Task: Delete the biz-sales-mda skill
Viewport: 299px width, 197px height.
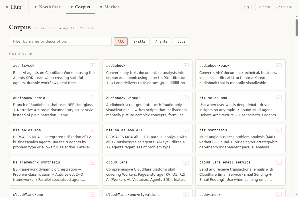Action: pyautogui.click(x=279, y=98)
